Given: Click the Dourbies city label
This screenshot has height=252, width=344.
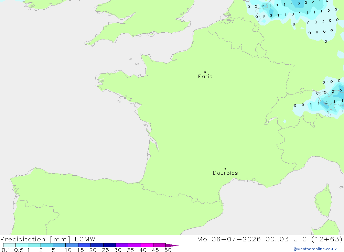Looking at the screenshot, I should [225, 173].
